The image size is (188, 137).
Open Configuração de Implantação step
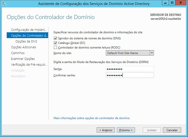click(x=29, y=30)
